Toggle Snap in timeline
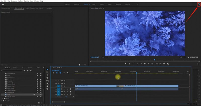Screen dimensions: 201x106 click(57, 73)
